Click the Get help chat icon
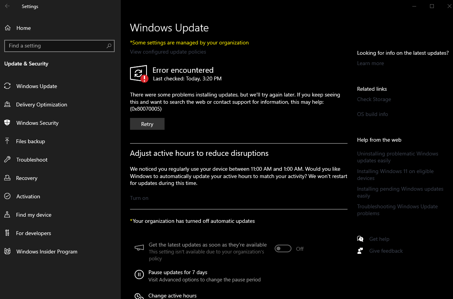The height and width of the screenshot is (299, 453). coord(360,239)
